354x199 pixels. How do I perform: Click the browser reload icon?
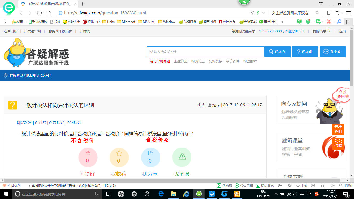39,13
